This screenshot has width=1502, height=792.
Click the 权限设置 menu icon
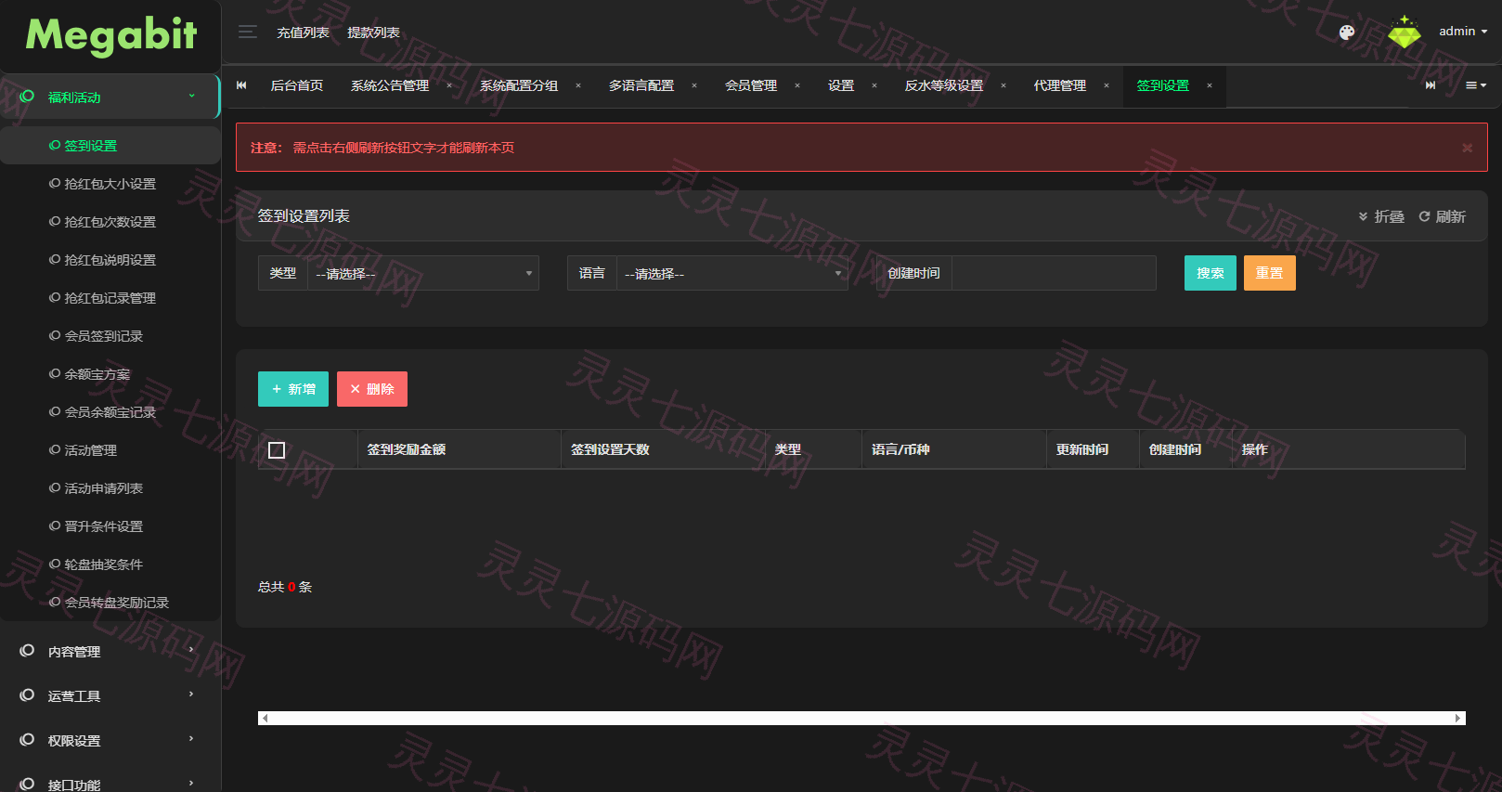pyautogui.click(x=27, y=740)
